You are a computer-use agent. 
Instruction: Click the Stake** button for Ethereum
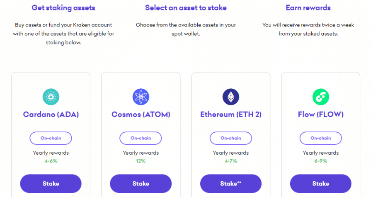point(230,183)
